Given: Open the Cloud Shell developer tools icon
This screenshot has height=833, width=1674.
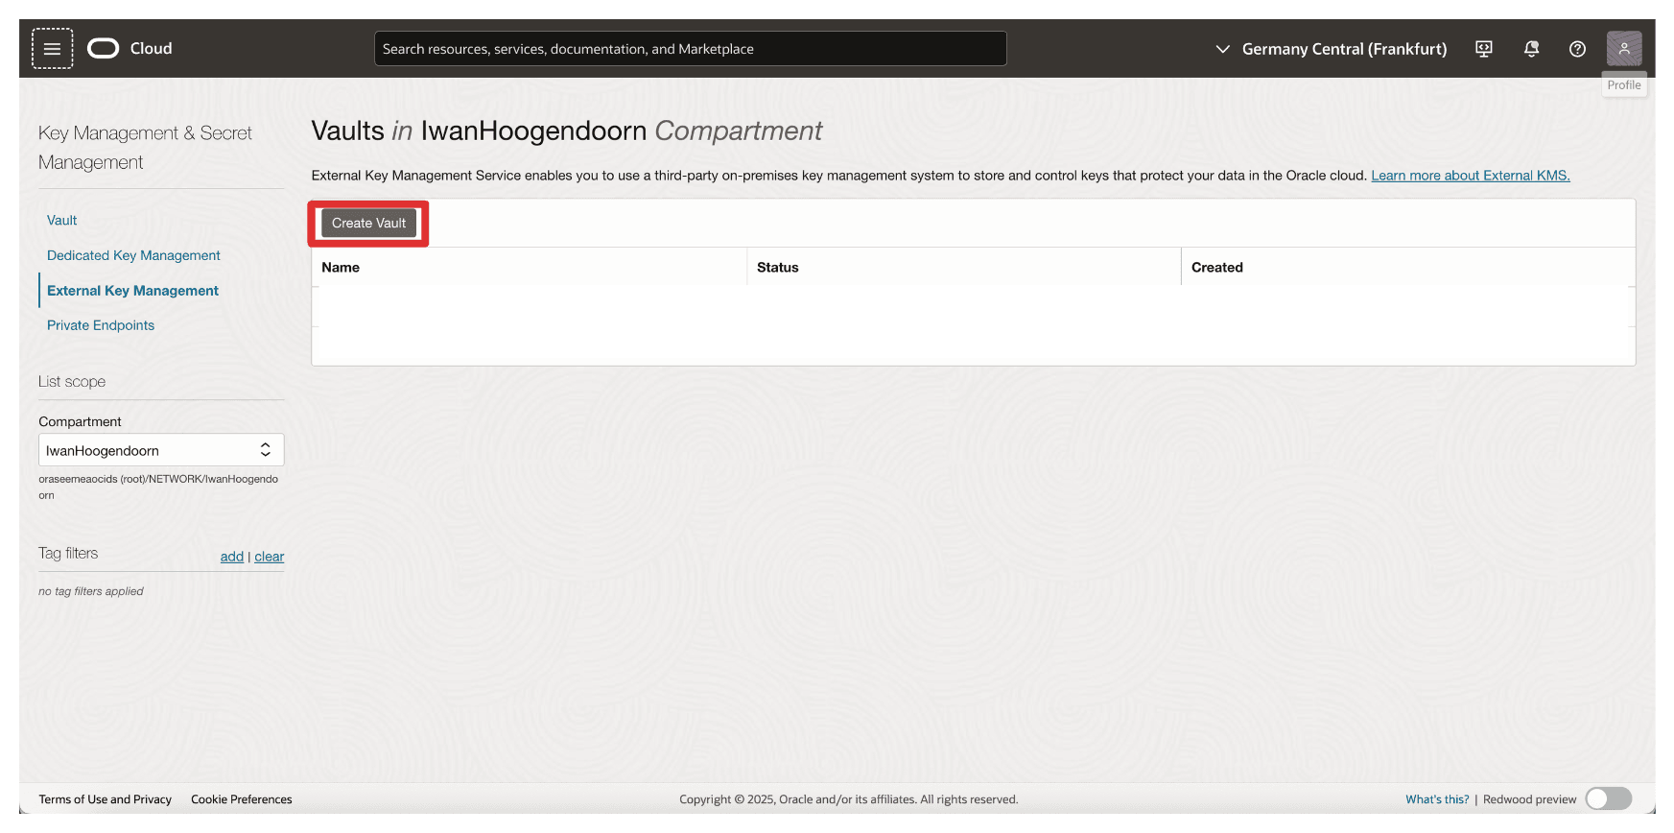Looking at the screenshot, I should (1484, 48).
